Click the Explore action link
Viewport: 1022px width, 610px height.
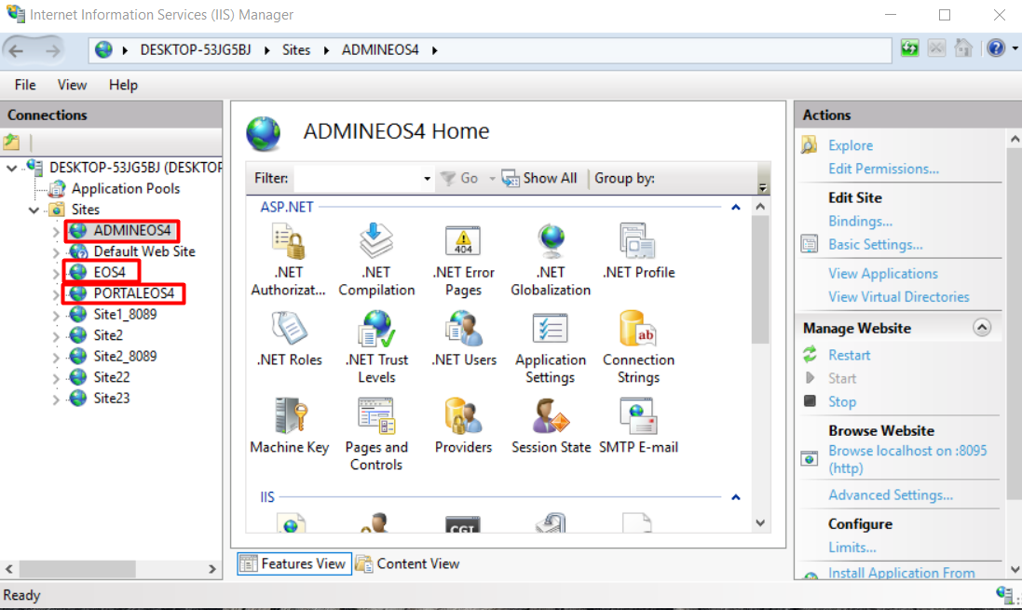pos(851,145)
